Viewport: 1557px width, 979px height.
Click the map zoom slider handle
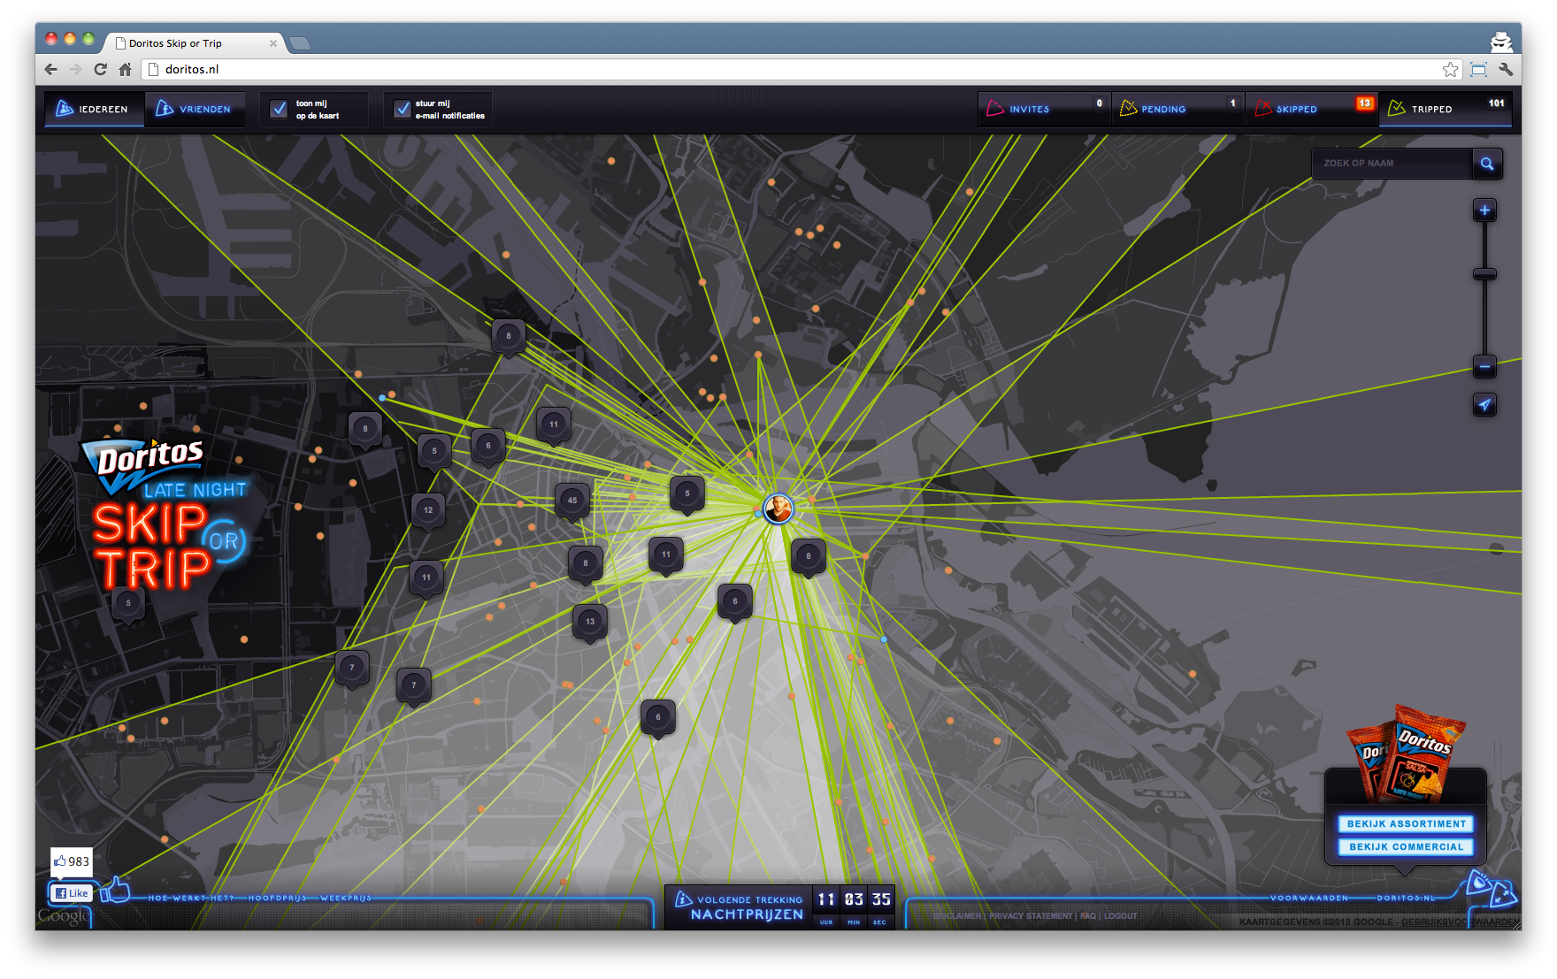pyautogui.click(x=1484, y=274)
